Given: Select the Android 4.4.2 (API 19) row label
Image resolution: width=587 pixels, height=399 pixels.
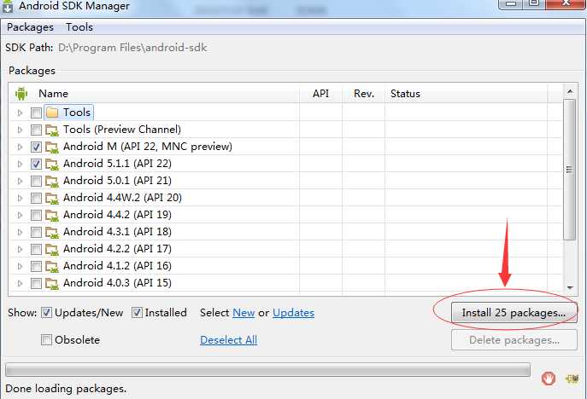Looking at the screenshot, I should click(117, 215).
